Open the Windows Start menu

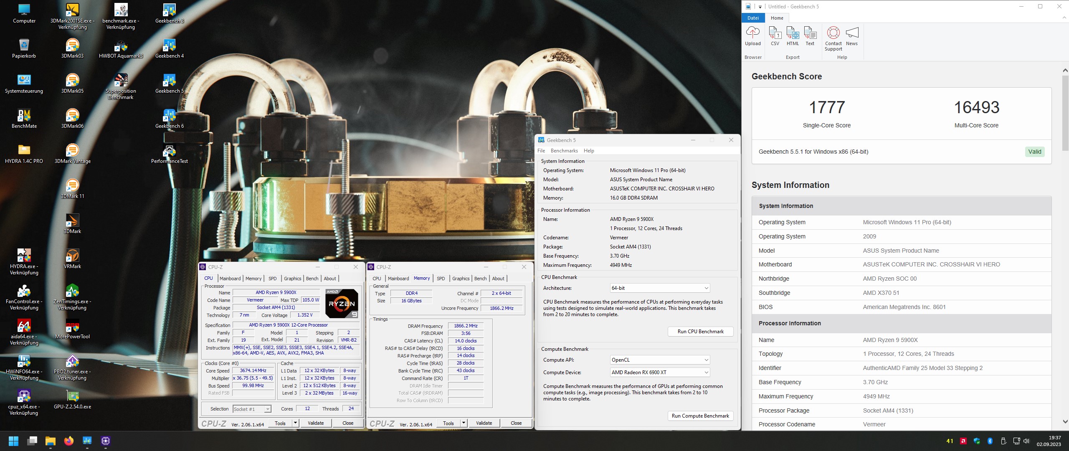tap(13, 441)
